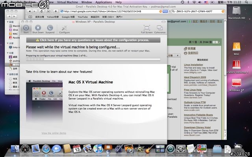Launch Safari compass icon in Dock
The image size is (252, 157).
[x=46, y=149]
